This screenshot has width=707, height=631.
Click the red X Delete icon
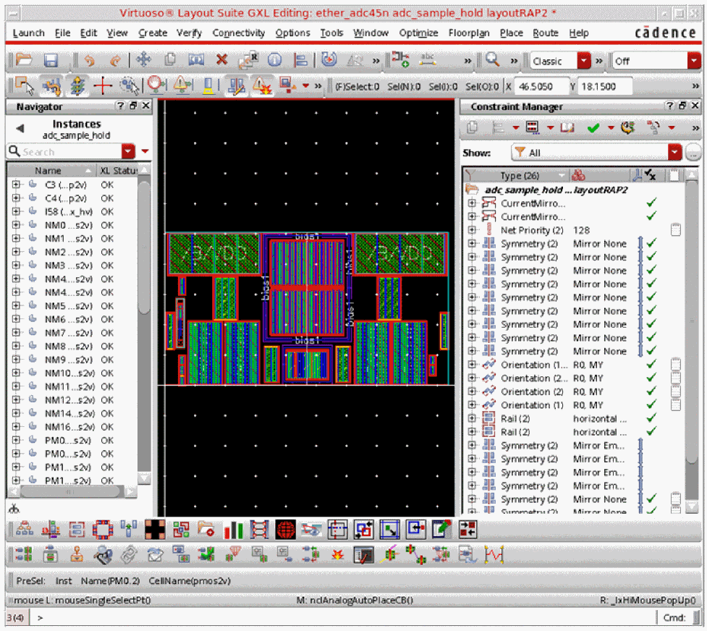[x=221, y=61]
